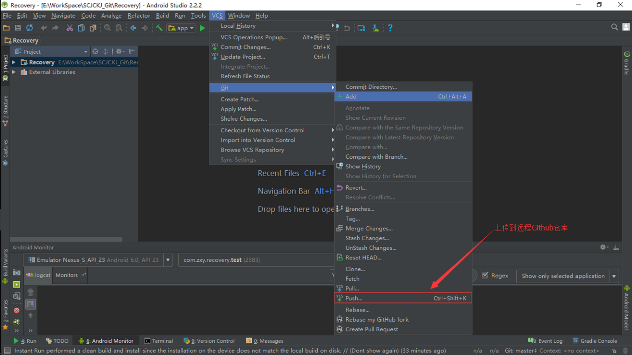Click the Paste clipboard icon
Screen dimensions: 632x355
coord(93,28)
